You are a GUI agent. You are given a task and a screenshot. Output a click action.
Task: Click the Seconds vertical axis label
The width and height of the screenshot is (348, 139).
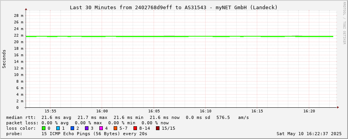[4, 59]
